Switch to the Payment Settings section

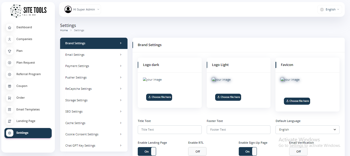94,66
